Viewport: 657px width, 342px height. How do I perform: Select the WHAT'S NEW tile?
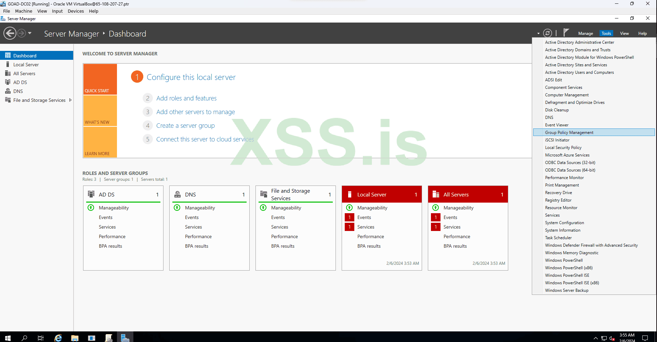pos(100,111)
